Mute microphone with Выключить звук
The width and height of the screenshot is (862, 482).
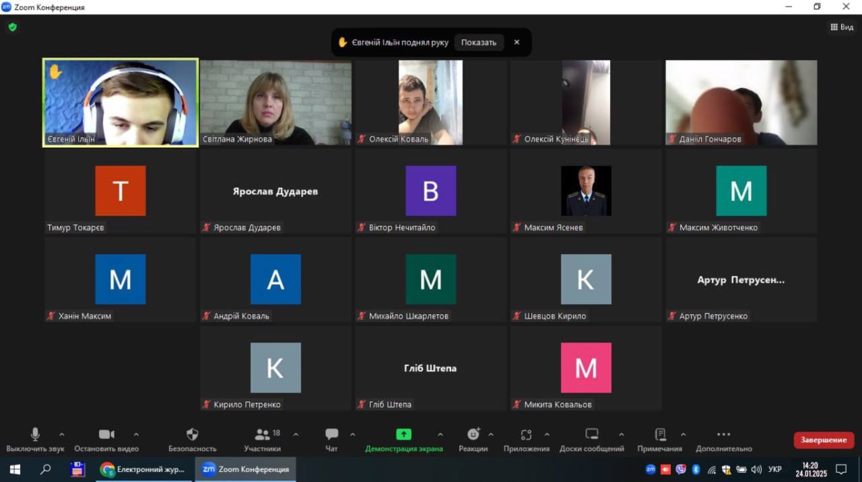pyautogui.click(x=35, y=435)
